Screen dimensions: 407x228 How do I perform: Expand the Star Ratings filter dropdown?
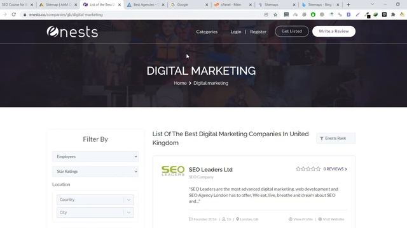pos(95,172)
